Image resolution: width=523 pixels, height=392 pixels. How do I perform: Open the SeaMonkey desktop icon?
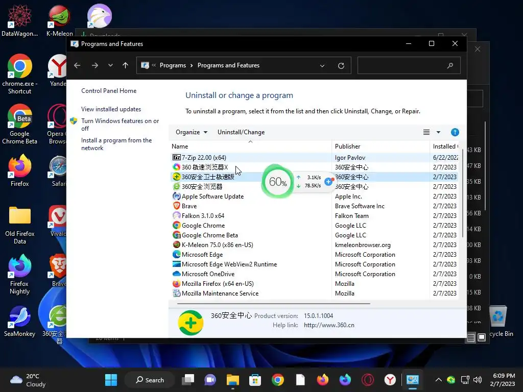pyautogui.click(x=20, y=322)
